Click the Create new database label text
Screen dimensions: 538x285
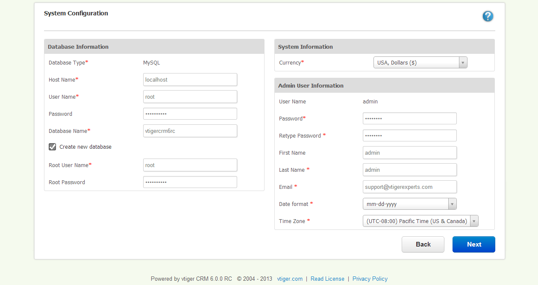85,147
